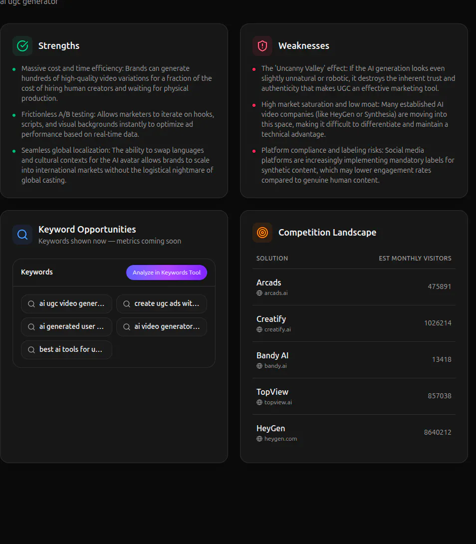Click the visitor count 857038

click(x=439, y=396)
